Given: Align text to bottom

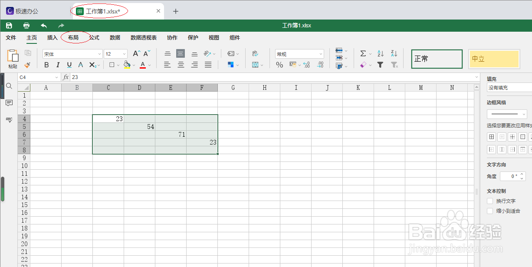Looking at the screenshot, I should [x=194, y=54].
